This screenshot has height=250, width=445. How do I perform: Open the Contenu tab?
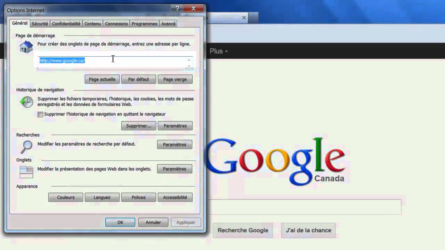[x=93, y=24]
